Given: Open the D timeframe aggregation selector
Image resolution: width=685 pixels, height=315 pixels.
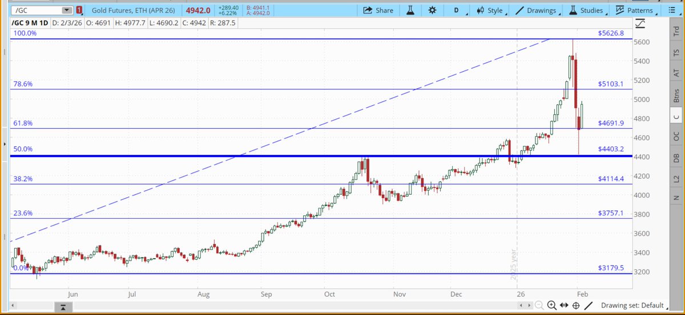Looking at the screenshot, I should click(x=456, y=10).
